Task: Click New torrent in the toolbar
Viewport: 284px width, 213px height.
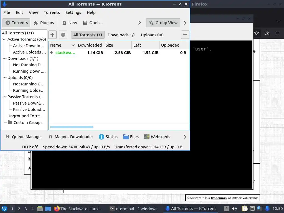Action: coord(70,23)
